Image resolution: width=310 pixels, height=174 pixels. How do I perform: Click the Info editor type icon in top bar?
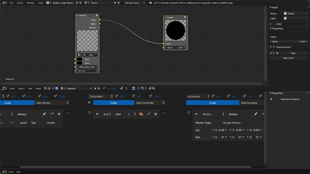point(4,3)
